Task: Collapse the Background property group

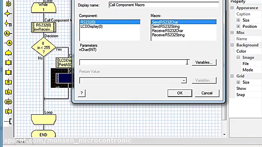Action: (x=232, y=45)
